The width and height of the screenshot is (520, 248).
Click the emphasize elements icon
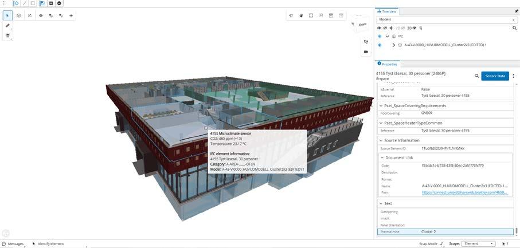pos(61,15)
